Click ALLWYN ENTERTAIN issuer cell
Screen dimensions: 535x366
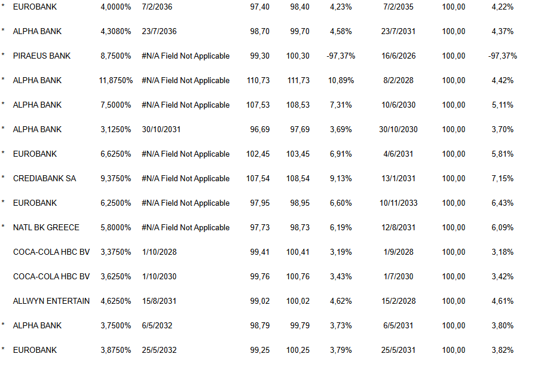[51, 301]
